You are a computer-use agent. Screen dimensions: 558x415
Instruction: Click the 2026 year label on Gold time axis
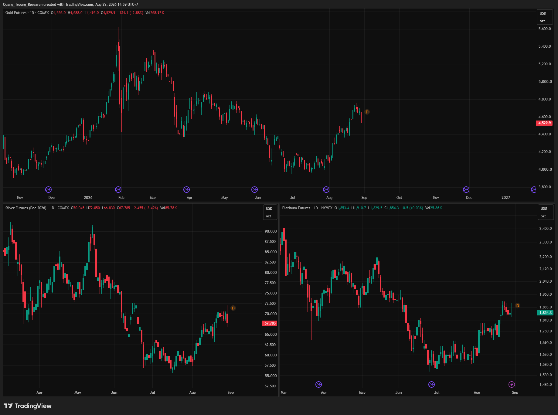point(88,198)
